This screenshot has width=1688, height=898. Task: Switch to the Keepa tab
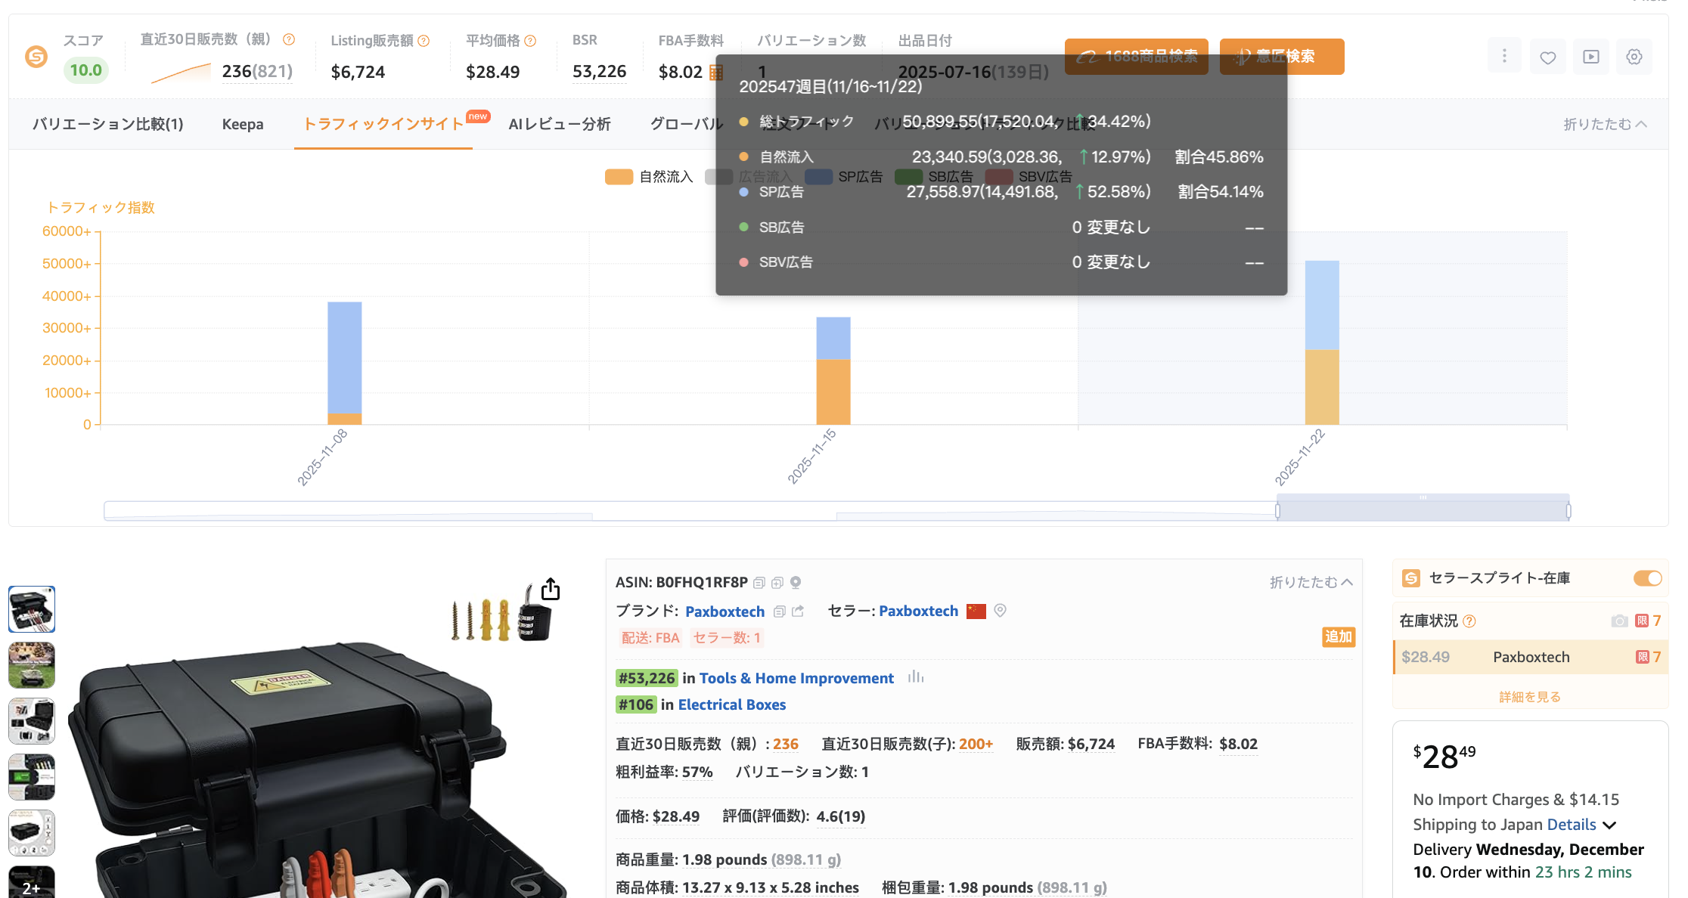(x=242, y=123)
